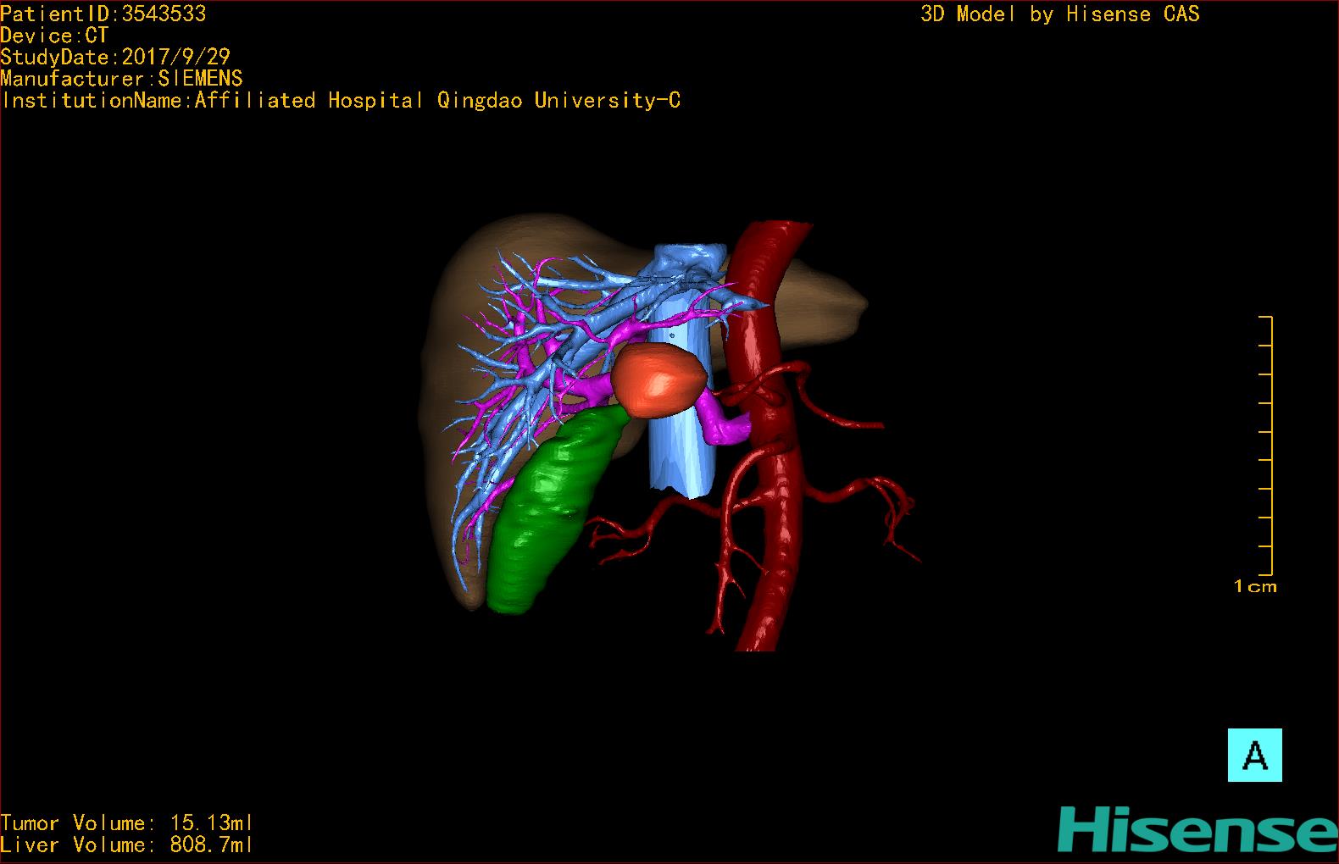Click the "Liver Volume: 808.7ml" readout
The image size is (1339, 864).
click(127, 845)
